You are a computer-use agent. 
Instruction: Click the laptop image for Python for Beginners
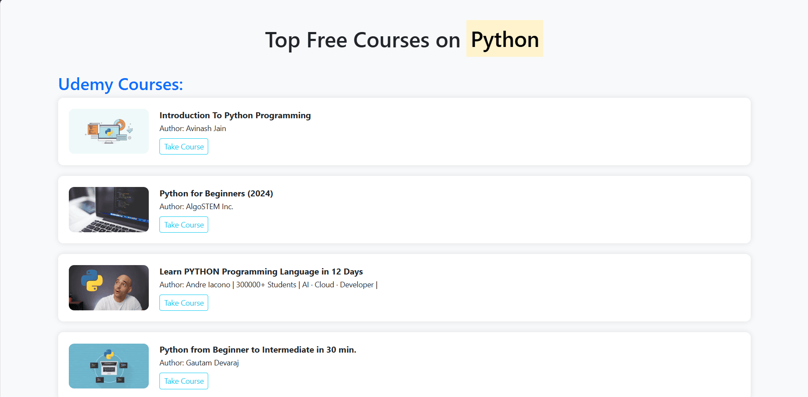tap(108, 210)
